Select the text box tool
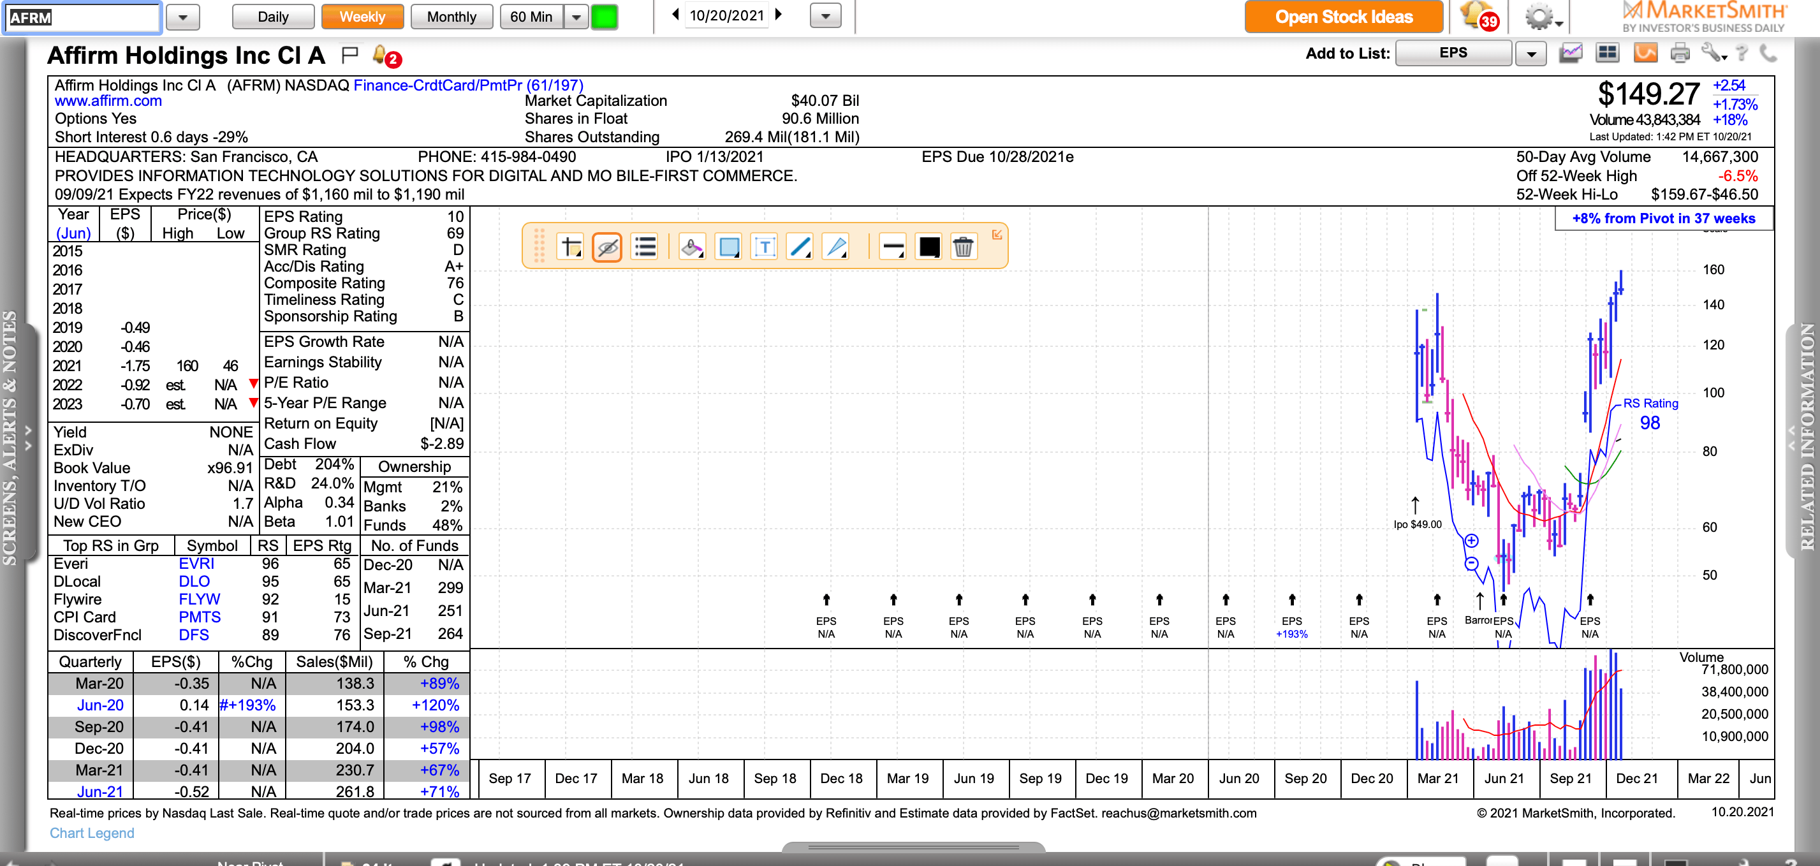 click(765, 247)
